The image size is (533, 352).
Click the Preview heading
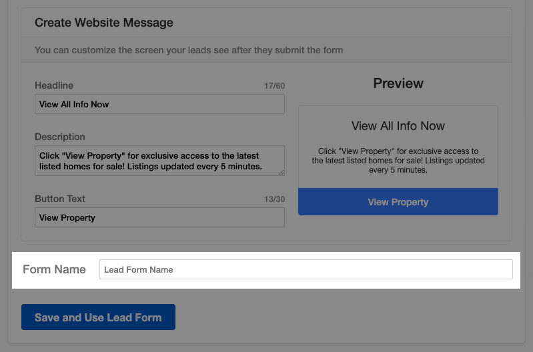(x=398, y=83)
